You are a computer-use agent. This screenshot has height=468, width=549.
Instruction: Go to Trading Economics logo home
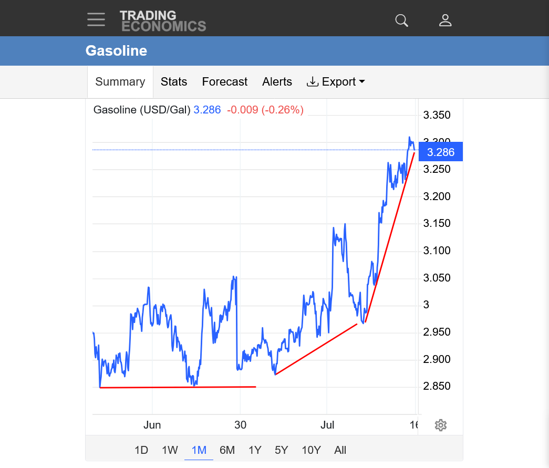(163, 20)
